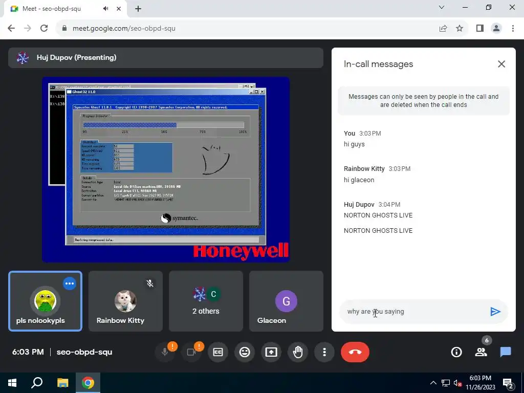Click the browser back arrow
Image resolution: width=524 pixels, height=393 pixels.
(11, 29)
